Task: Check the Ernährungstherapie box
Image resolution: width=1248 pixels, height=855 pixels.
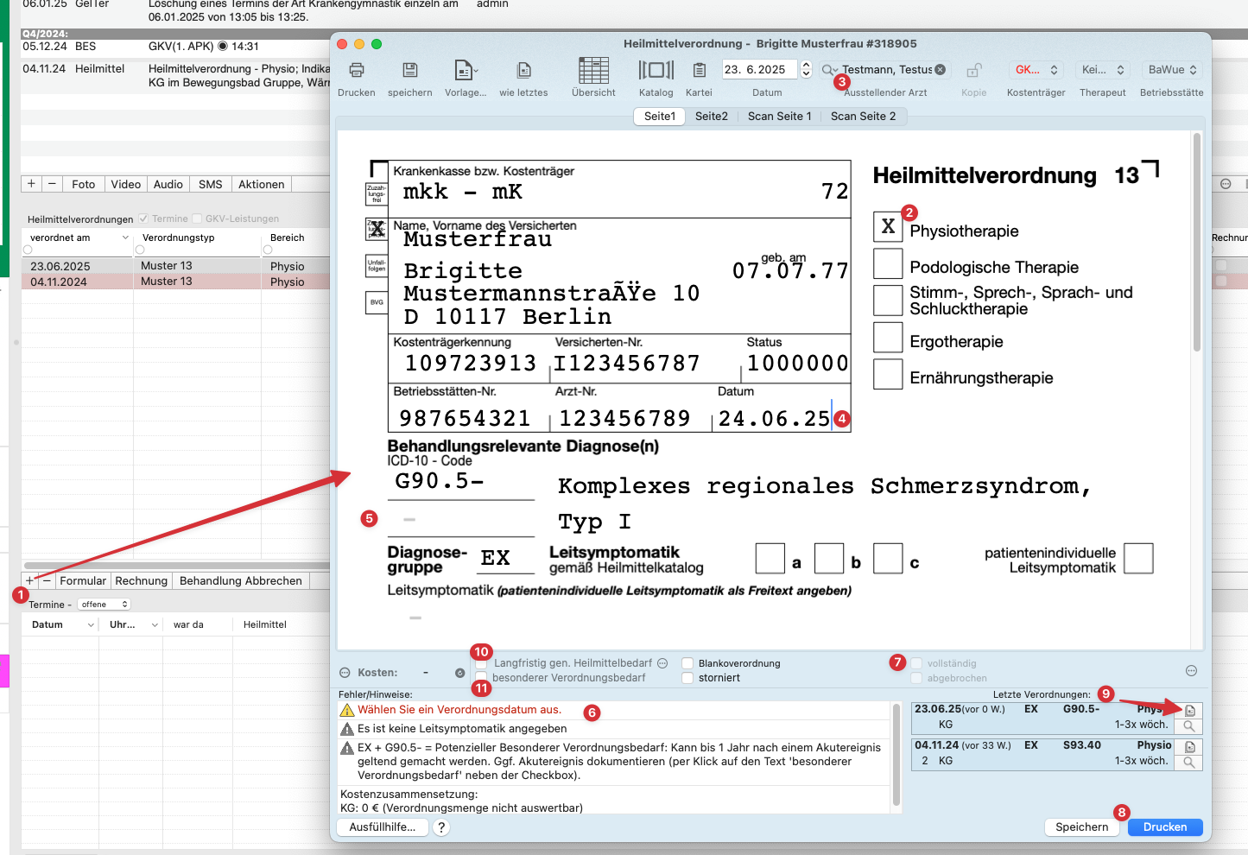Action: [888, 374]
